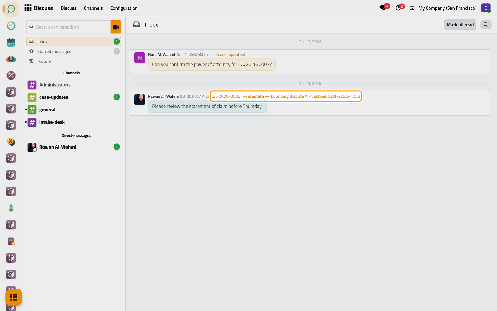
Task: Open the To-do app icon
Action: [x=11, y=26]
